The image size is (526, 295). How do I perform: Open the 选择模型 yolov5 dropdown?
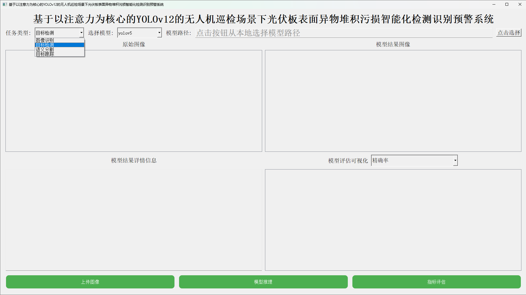[140, 33]
